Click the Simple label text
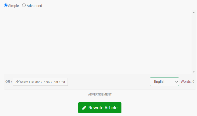 [13, 6]
